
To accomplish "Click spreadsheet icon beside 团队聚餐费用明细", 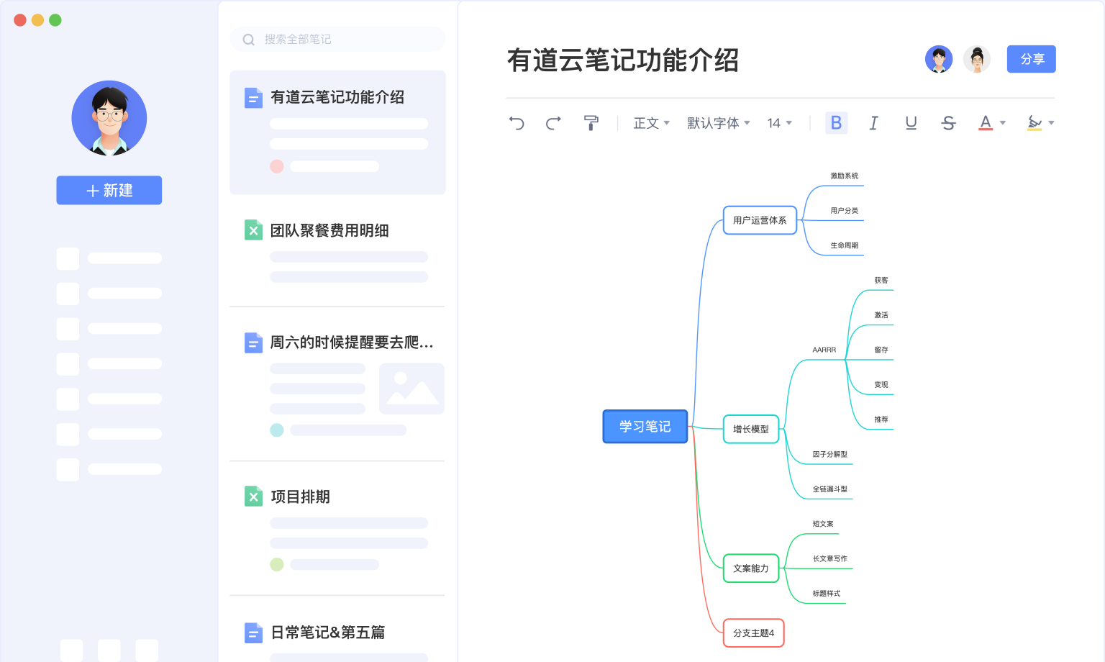I will tap(253, 230).
